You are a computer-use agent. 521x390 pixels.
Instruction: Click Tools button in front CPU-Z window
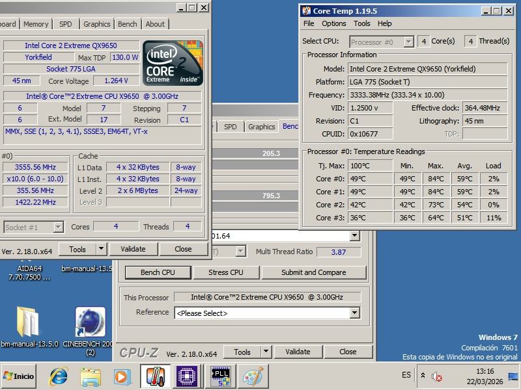click(x=77, y=249)
